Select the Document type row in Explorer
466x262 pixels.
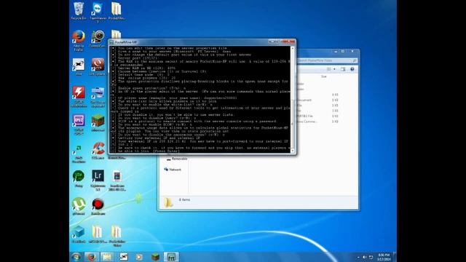point(318,100)
